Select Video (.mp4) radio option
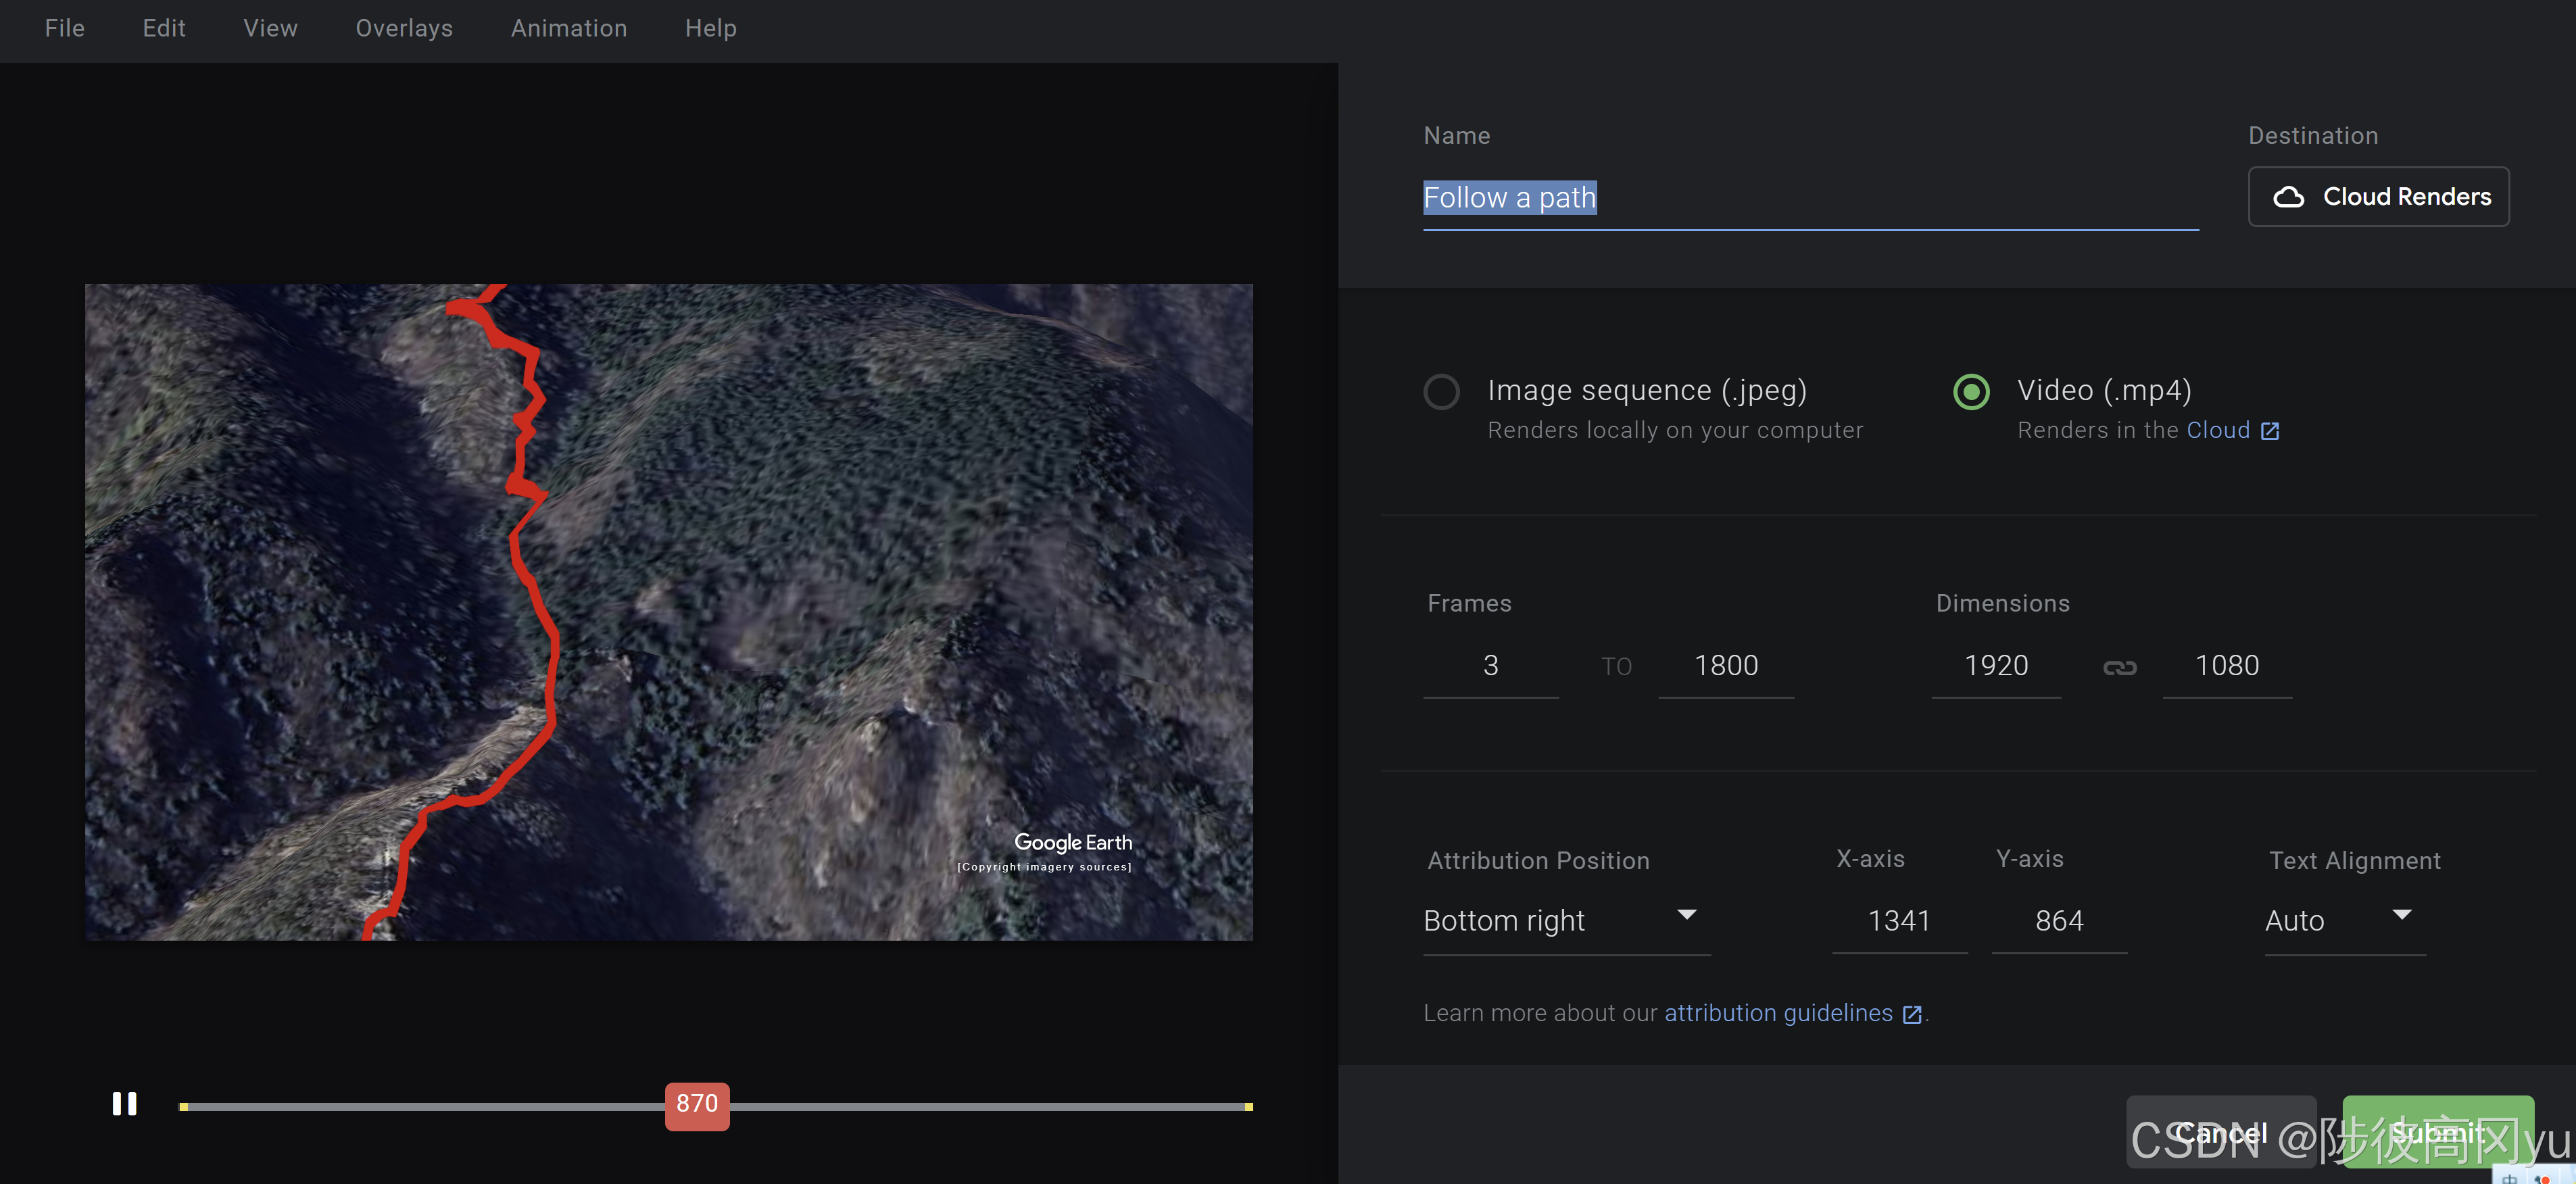This screenshot has height=1184, width=2576. [x=1971, y=391]
